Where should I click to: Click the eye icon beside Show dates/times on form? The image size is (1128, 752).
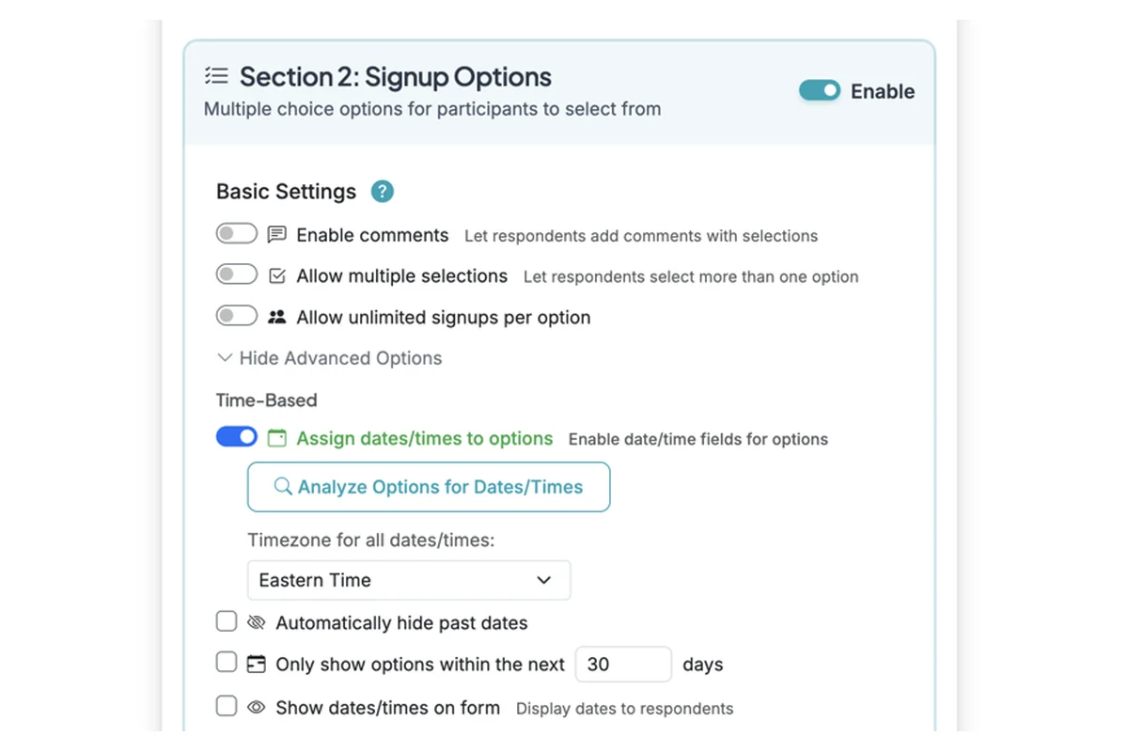(x=256, y=708)
